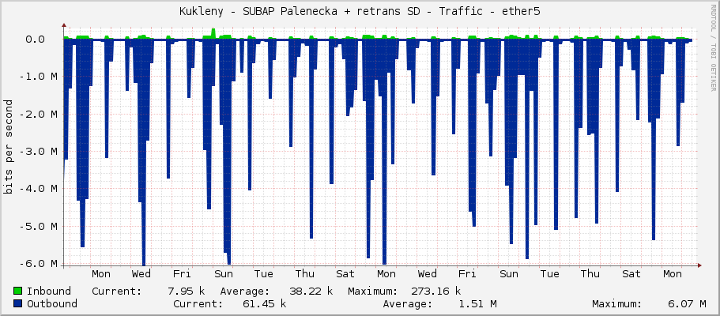Click the Inbound average value 38.22 k
Viewport: 720px width, 316px height.
[311, 291]
